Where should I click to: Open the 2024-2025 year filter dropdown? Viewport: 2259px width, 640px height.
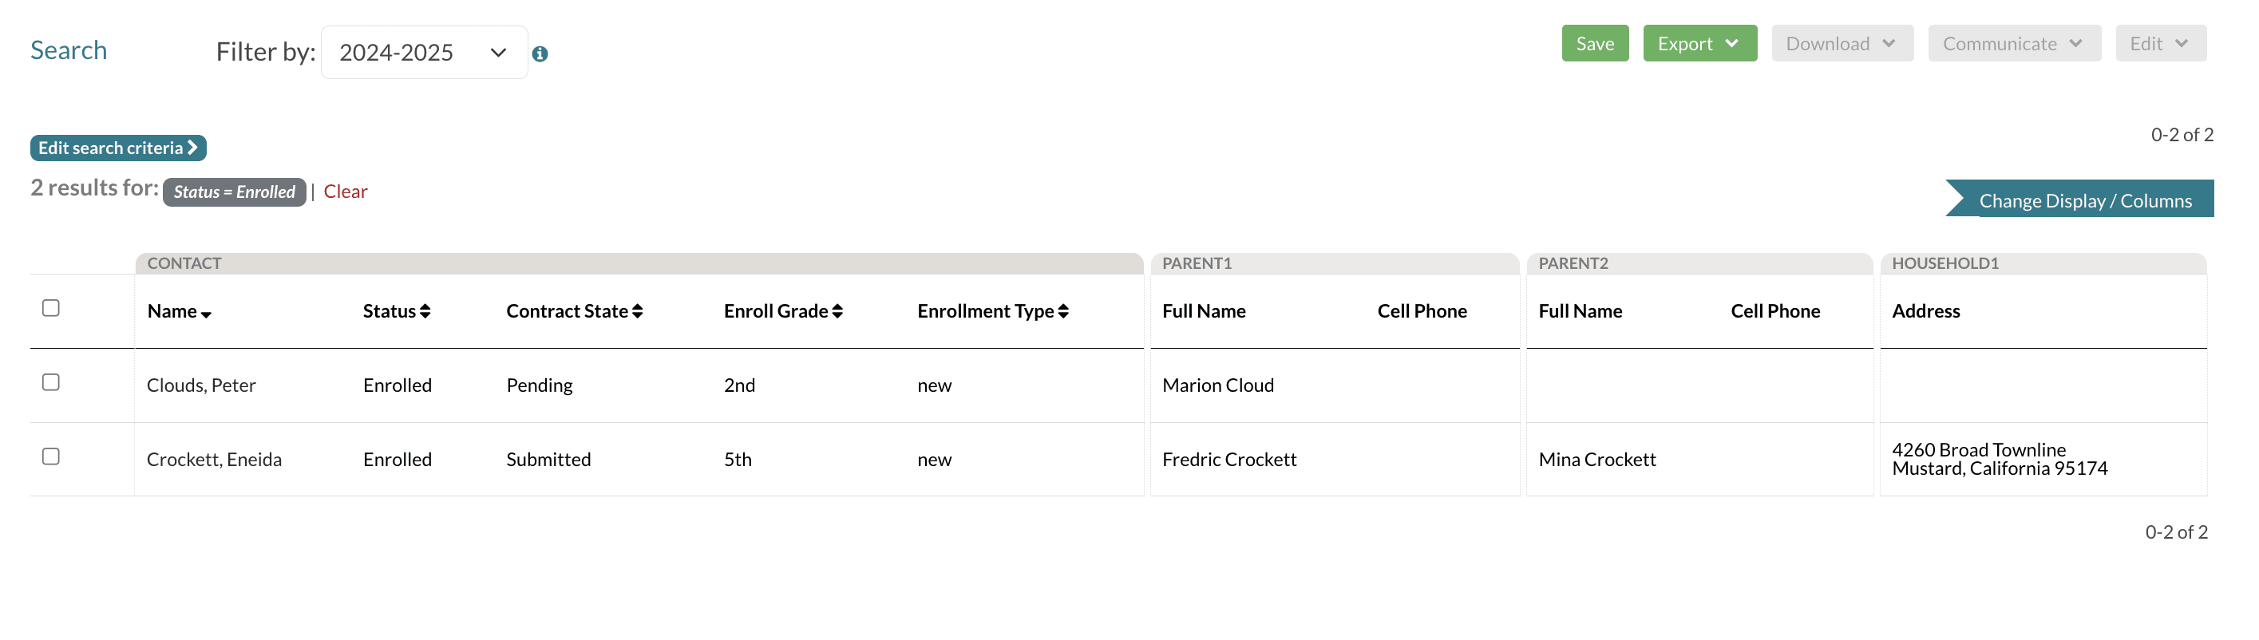(424, 53)
